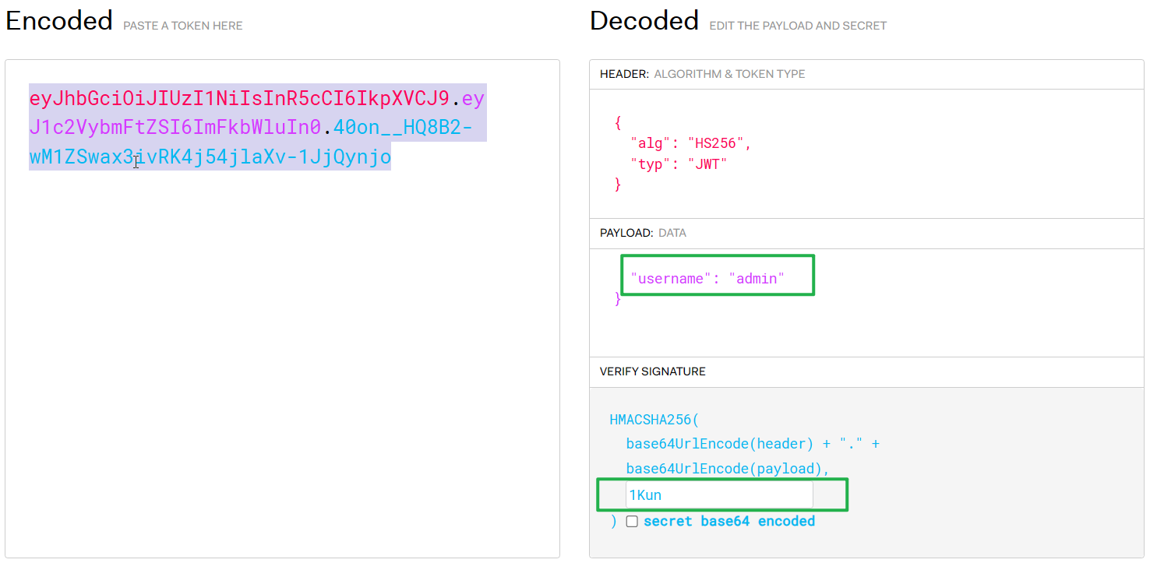Click the base64UrlEncode(payload) line
This screenshot has height=563, width=1150.
(727, 468)
